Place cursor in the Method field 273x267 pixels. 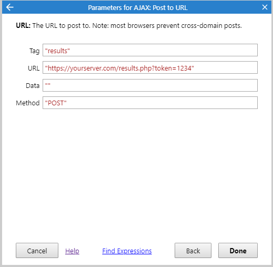tap(150, 103)
